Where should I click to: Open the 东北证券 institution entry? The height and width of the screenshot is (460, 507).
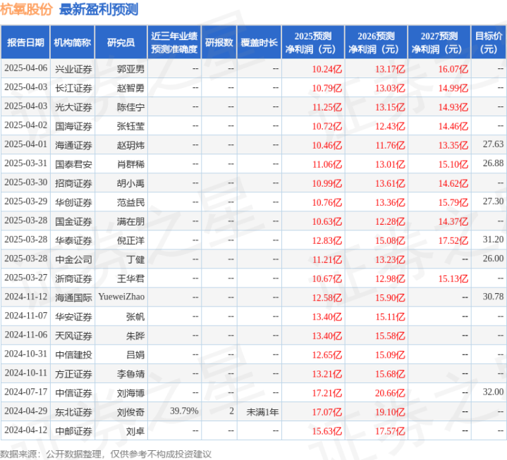[72, 411]
